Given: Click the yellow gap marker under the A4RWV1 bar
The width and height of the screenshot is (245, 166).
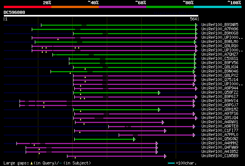Looking at the screenshot, I should coord(84,124).
